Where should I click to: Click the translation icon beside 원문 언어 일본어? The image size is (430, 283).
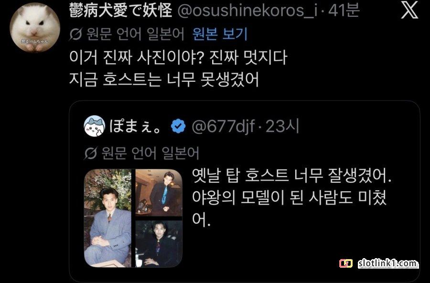coord(75,34)
